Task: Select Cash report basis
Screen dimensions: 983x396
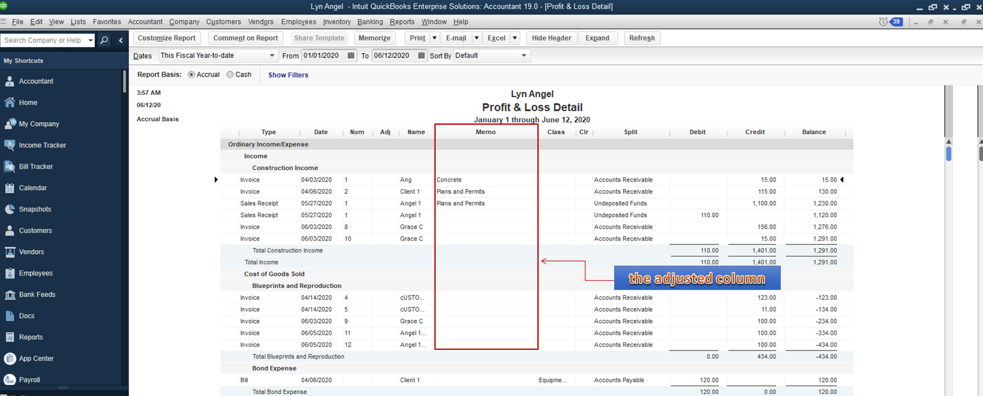Action: pyautogui.click(x=230, y=74)
